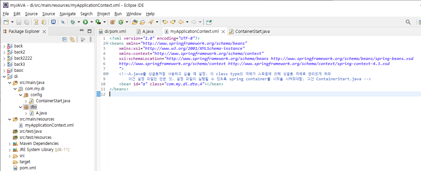Open the Run dropdown arrow
This screenshot has height=171, width=421.
click(x=92, y=22)
